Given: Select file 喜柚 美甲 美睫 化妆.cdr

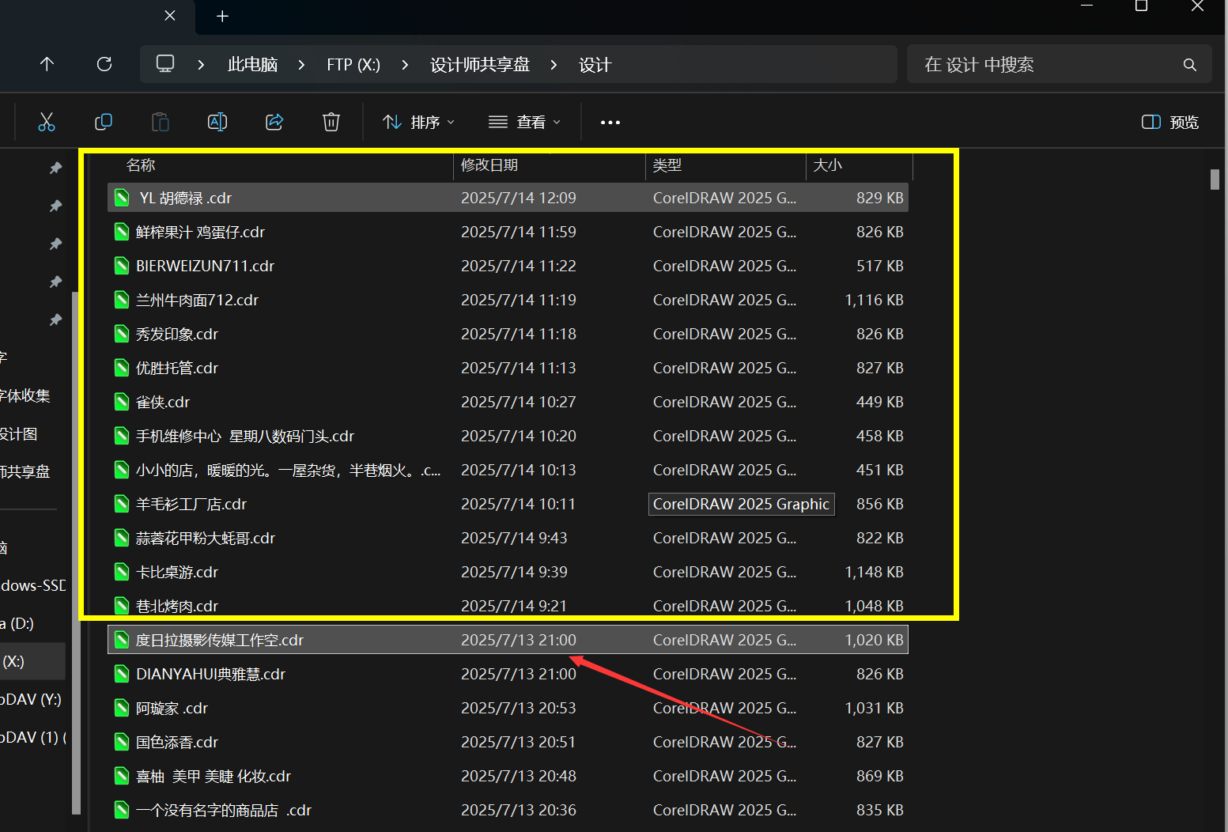Looking at the screenshot, I should (x=508, y=776).
